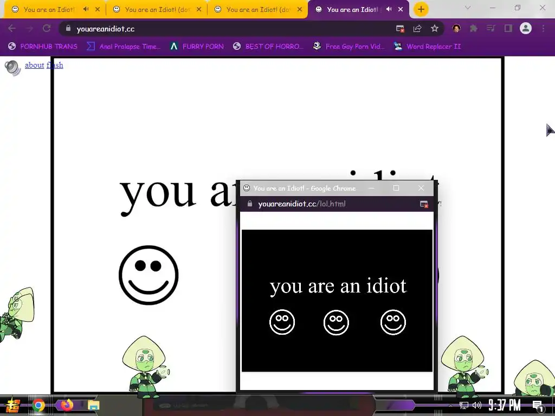This screenshot has height=416, width=555.
Task: Open the pop-up blocked icon in main address bar
Action: point(401,29)
